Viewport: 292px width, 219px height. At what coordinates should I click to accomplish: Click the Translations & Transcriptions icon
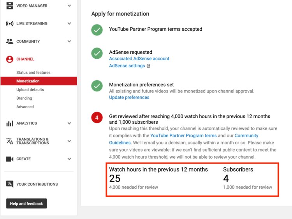point(10,141)
